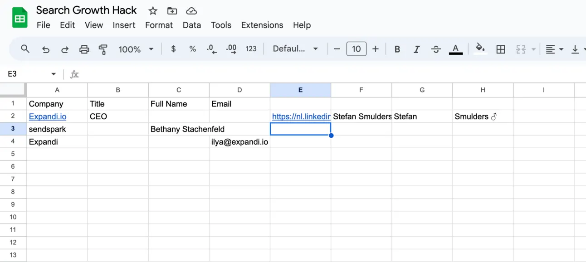
Task: Open the File menu
Action: pos(43,25)
